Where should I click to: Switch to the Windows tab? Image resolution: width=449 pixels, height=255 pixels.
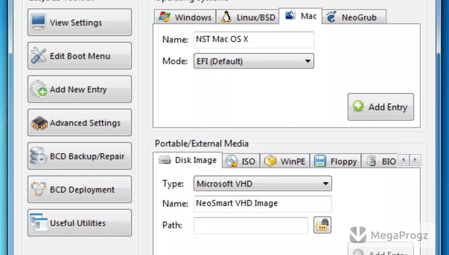click(x=185, y=17)
